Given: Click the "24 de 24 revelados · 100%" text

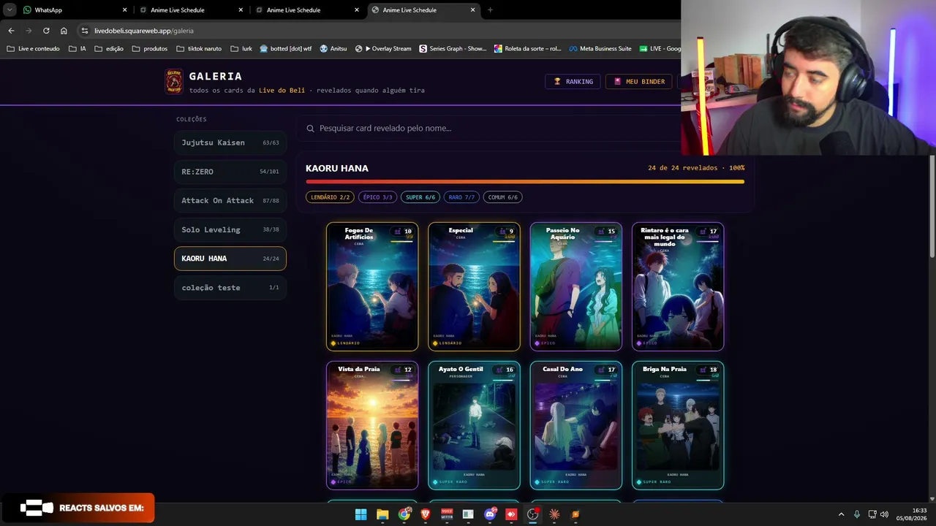Looking at the screenshot, I should coord(696,168).
